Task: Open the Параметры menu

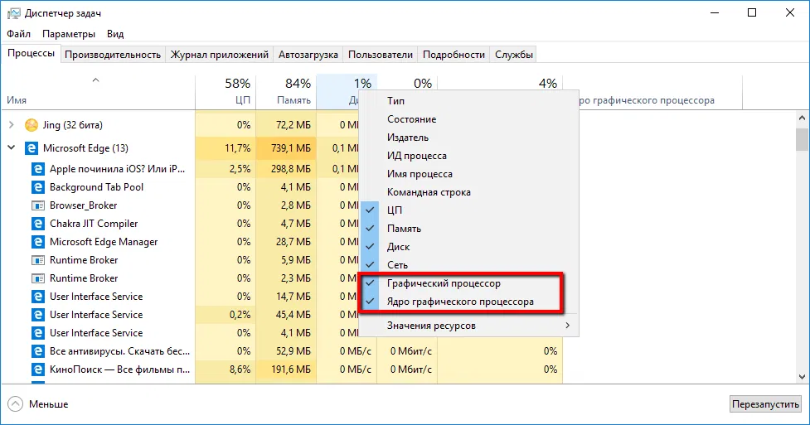Action: tap(69, 34)
